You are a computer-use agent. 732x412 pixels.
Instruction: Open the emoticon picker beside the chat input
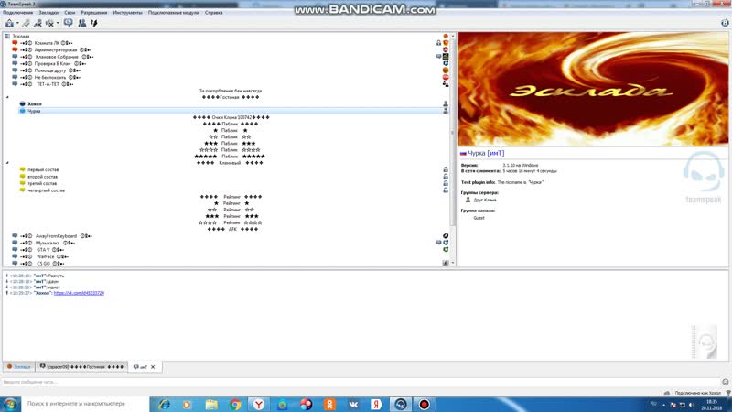(x=725, y=382)
